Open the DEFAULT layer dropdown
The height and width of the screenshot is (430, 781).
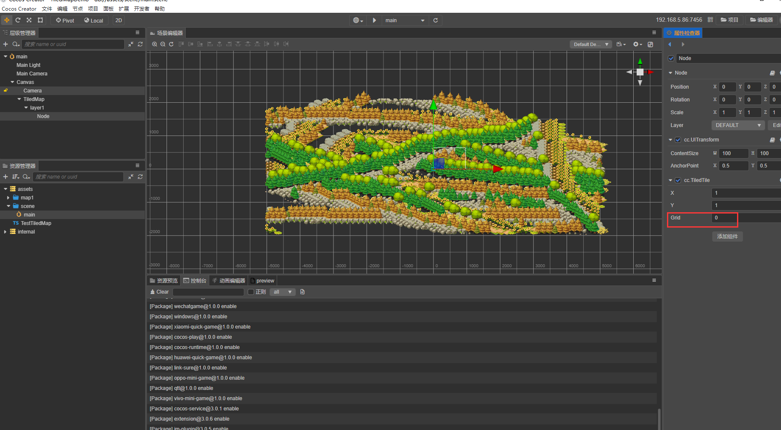coord(738,125)
